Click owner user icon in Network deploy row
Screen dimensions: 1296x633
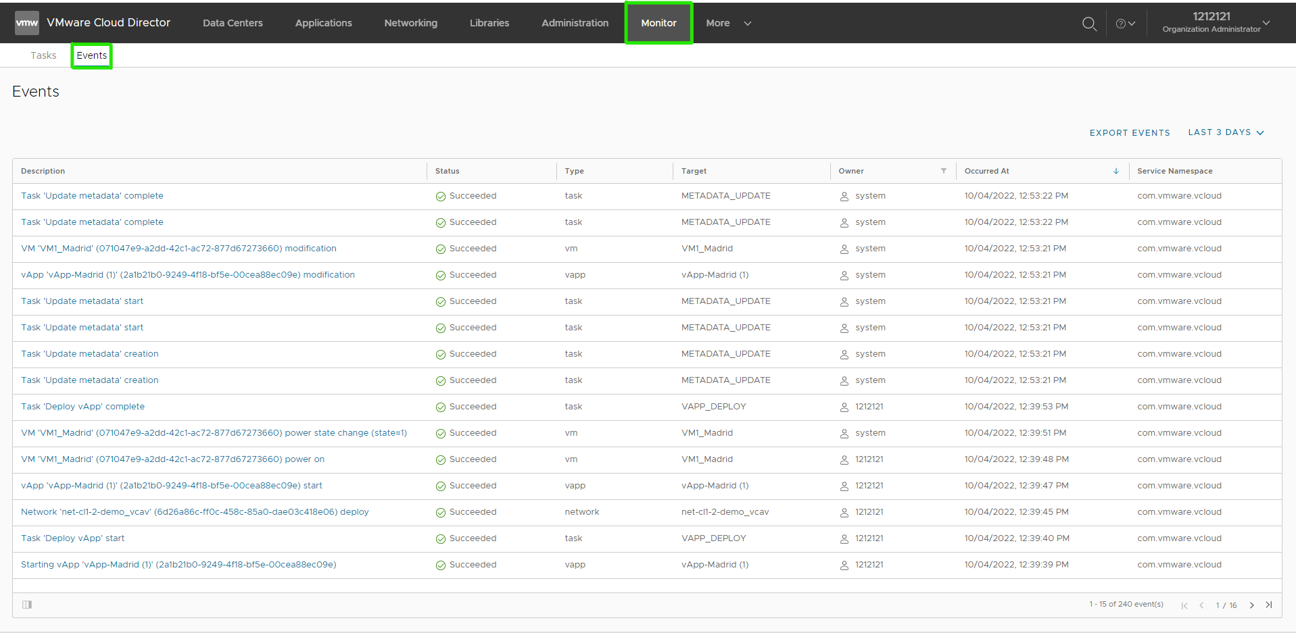(844, 513)
